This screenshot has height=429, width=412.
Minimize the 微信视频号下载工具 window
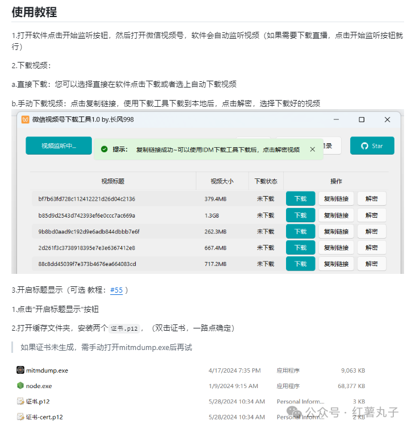336,119
